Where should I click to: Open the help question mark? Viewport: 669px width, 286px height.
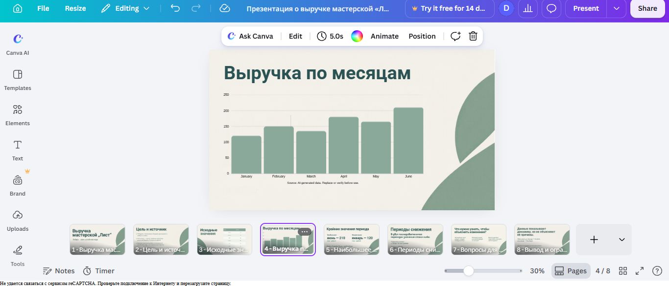(x=657, y=271)
